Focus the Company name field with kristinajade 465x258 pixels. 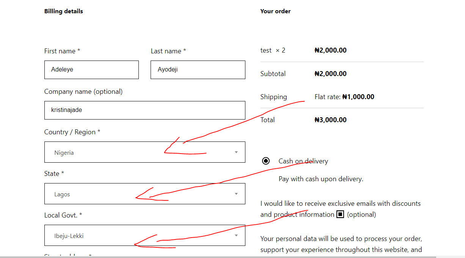[145, 110]
